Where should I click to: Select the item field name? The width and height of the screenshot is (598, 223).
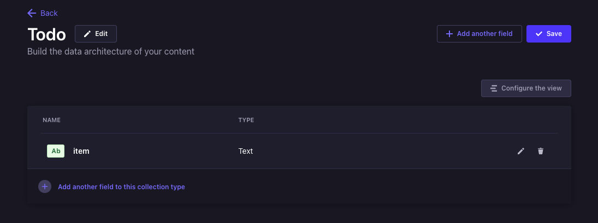coord(81,151)
